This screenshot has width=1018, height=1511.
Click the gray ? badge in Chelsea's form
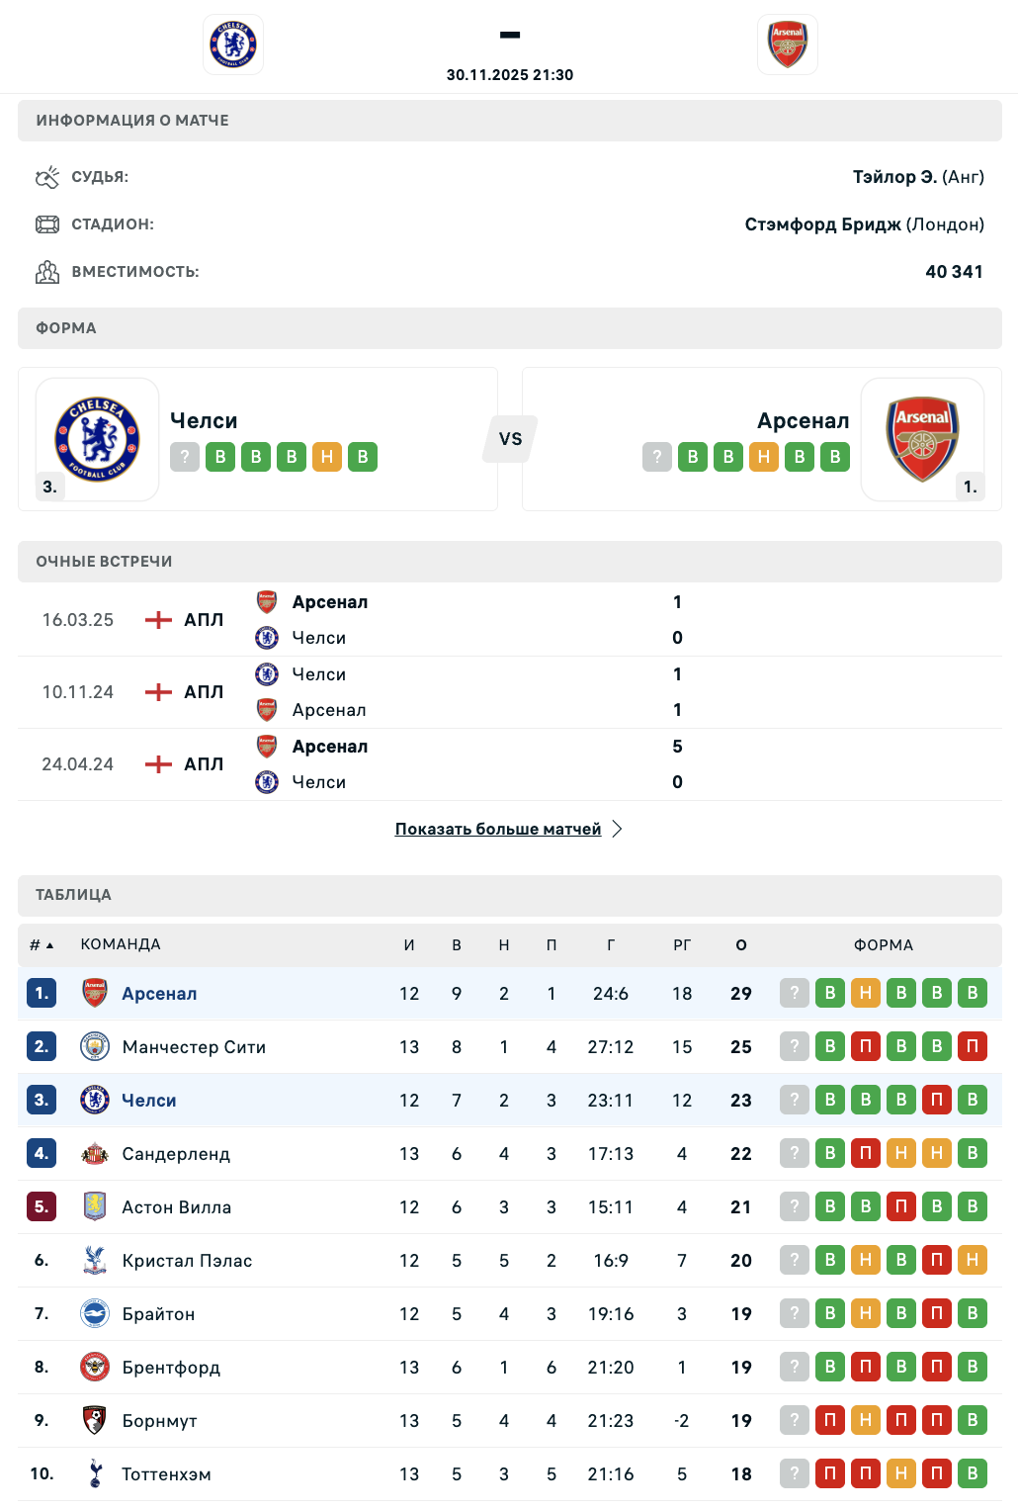[x=185, y=457]
